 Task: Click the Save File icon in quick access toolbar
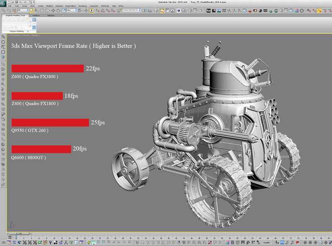point(17,2)
